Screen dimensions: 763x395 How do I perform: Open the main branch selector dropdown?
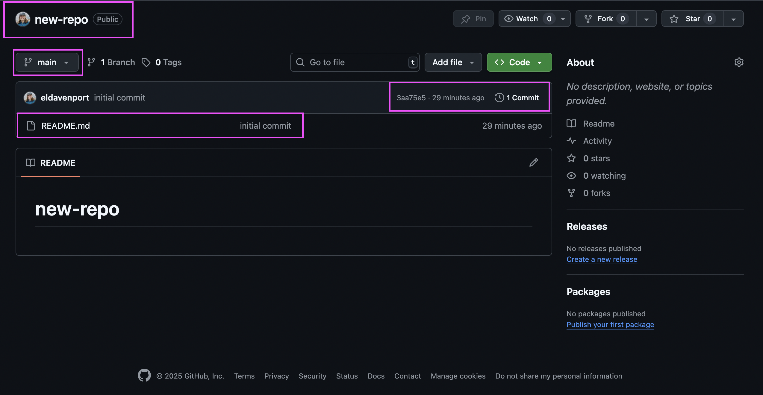pyautogui.click(x=47, y=62)
